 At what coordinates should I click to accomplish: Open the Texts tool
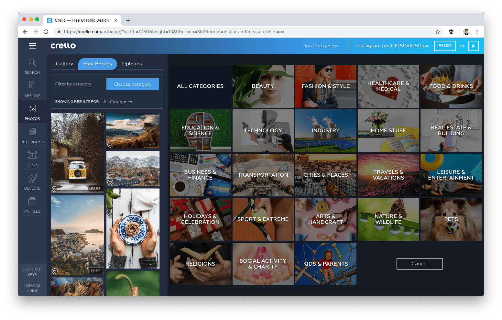tap(32, 159)
